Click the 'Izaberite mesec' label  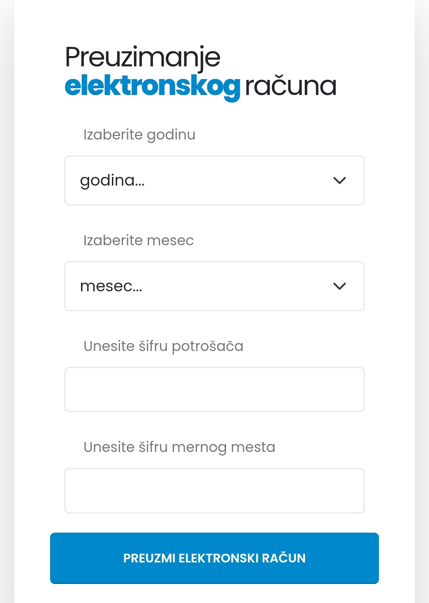(x=139, y=240)
